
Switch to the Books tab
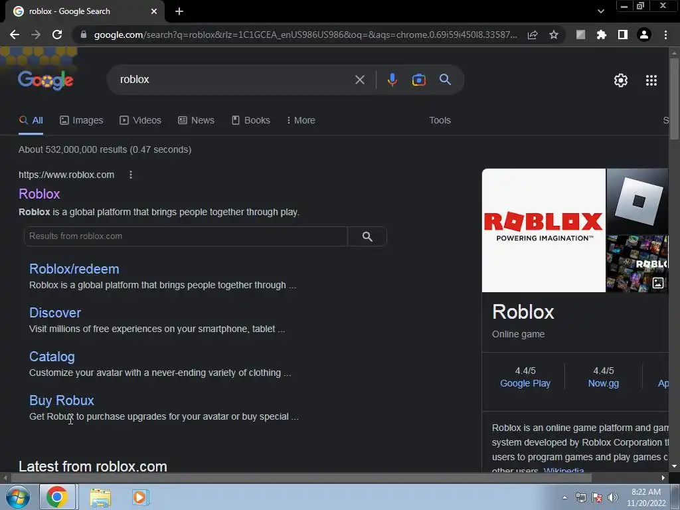(251, 121)
